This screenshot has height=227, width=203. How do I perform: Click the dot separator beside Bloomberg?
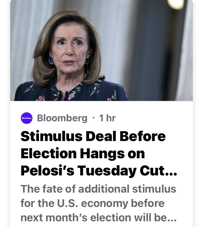tap(93, 118)
